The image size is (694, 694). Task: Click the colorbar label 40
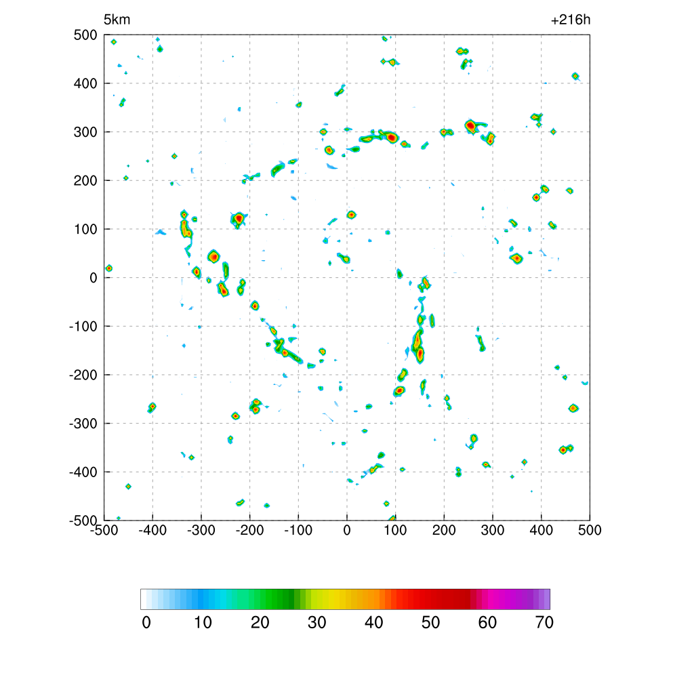373,623
